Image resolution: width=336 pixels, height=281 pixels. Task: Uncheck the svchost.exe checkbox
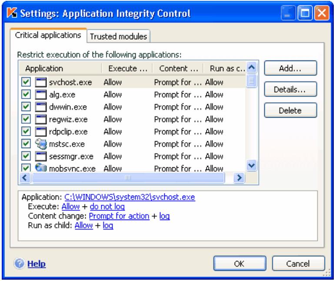tap(26, 82)
